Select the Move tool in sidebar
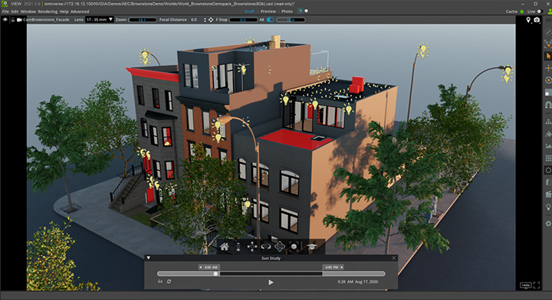Image resolution: width=552 pixels, height=300 pixels. coord(547,68)
